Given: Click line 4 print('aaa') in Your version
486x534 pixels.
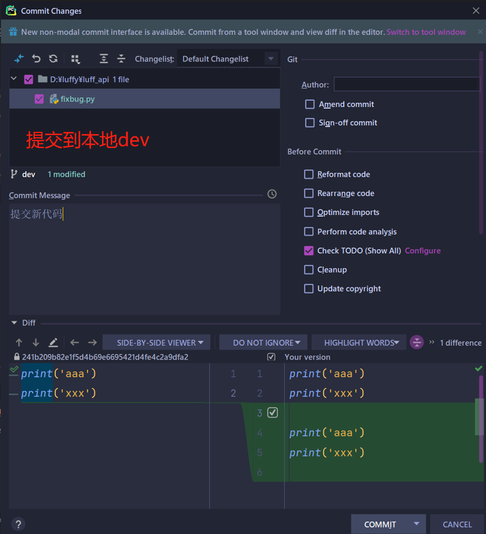Looking at the screenshot, I should (327, 433).
